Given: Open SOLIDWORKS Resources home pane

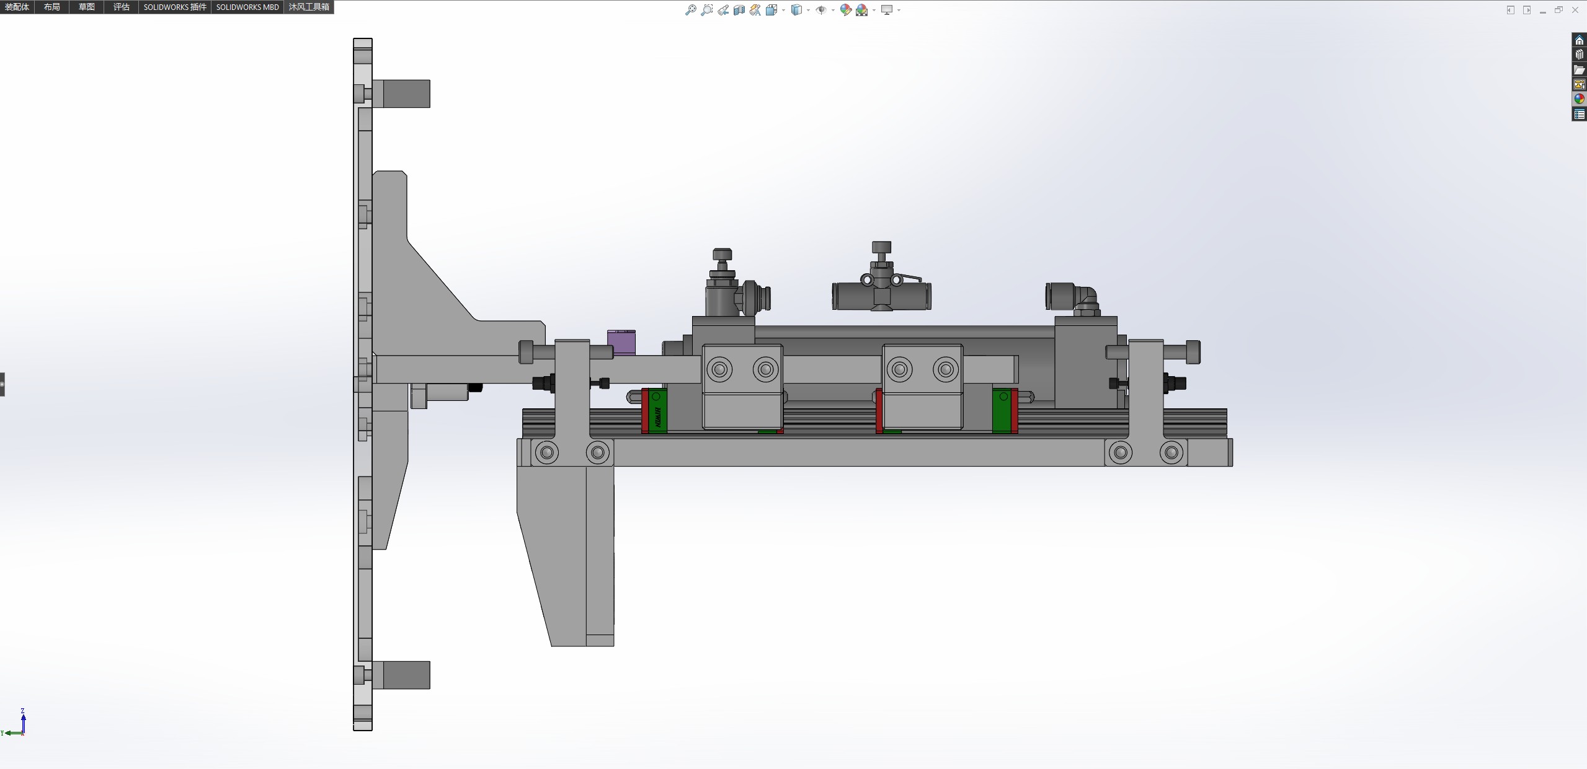Looking at the screenshot, I should click(1579, 40).
